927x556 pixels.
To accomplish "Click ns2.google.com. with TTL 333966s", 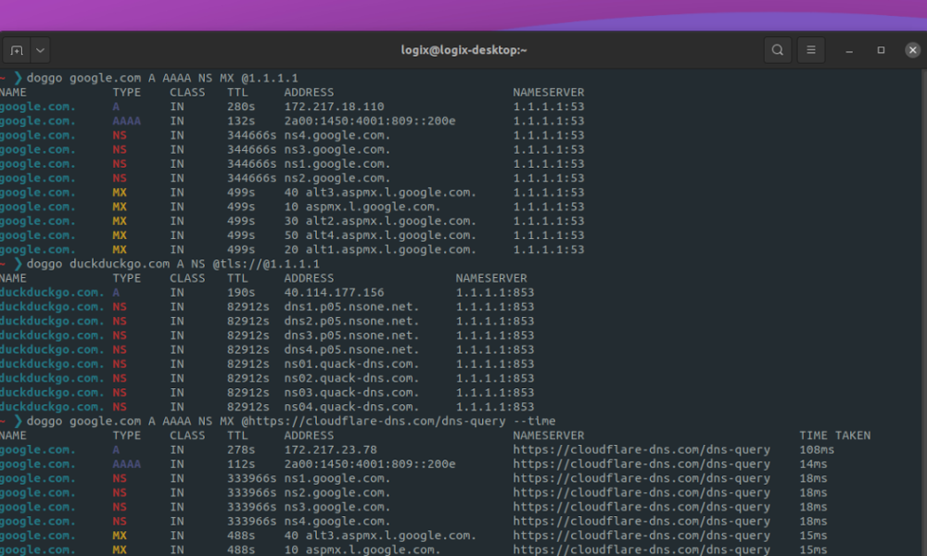I will point(337,492).
